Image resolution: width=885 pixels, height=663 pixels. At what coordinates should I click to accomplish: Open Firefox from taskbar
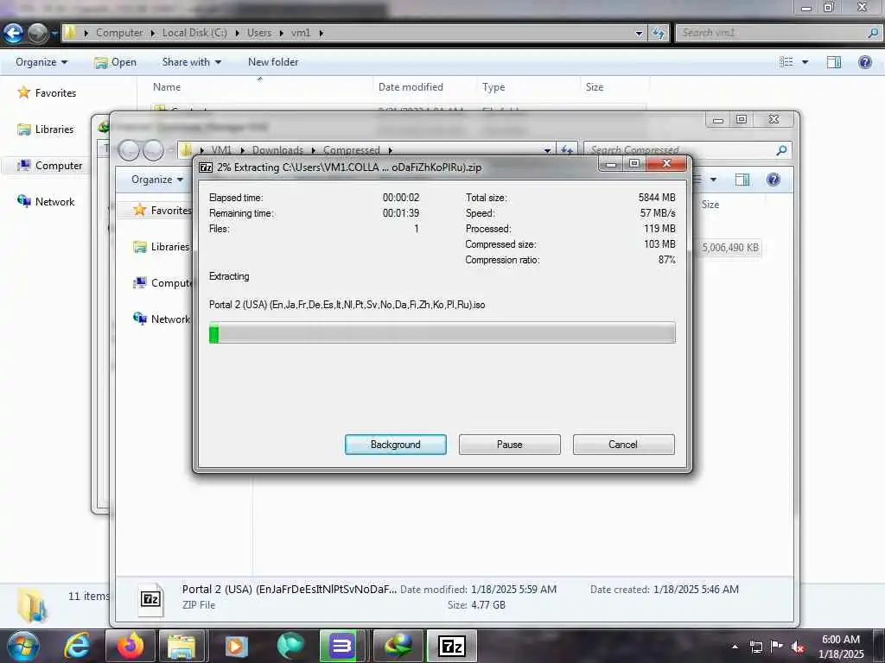tap(131, 646)
